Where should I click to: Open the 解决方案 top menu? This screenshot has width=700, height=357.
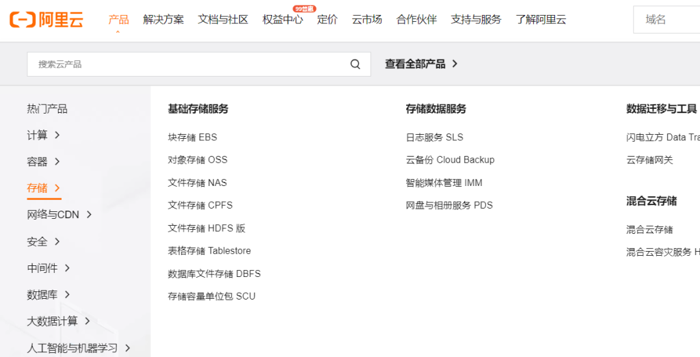tap(163, 20)
